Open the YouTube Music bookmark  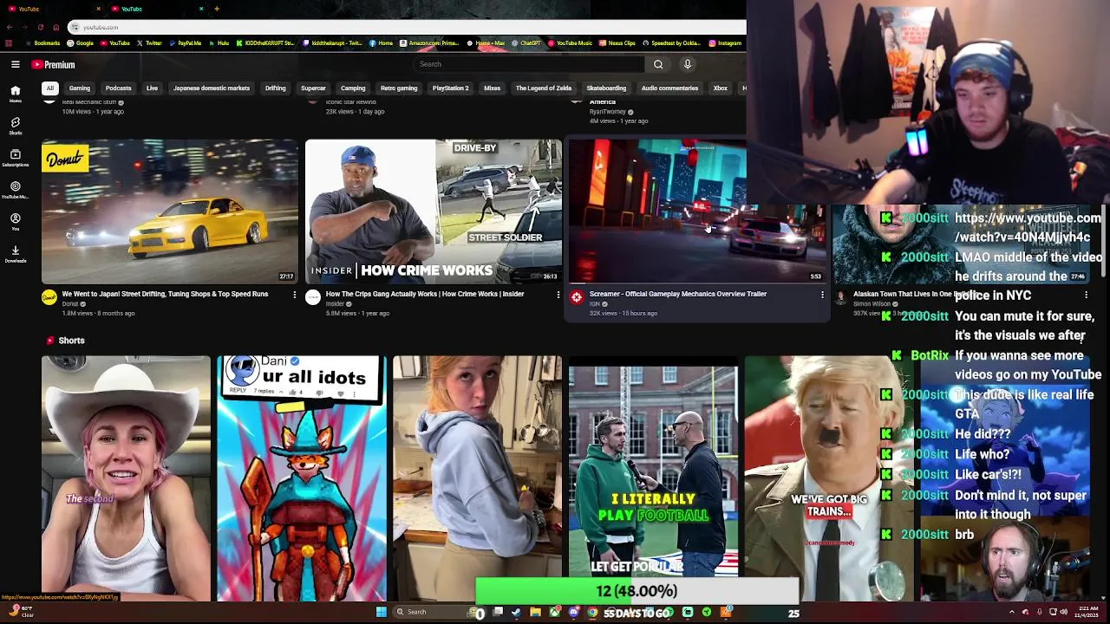(570, 43)
